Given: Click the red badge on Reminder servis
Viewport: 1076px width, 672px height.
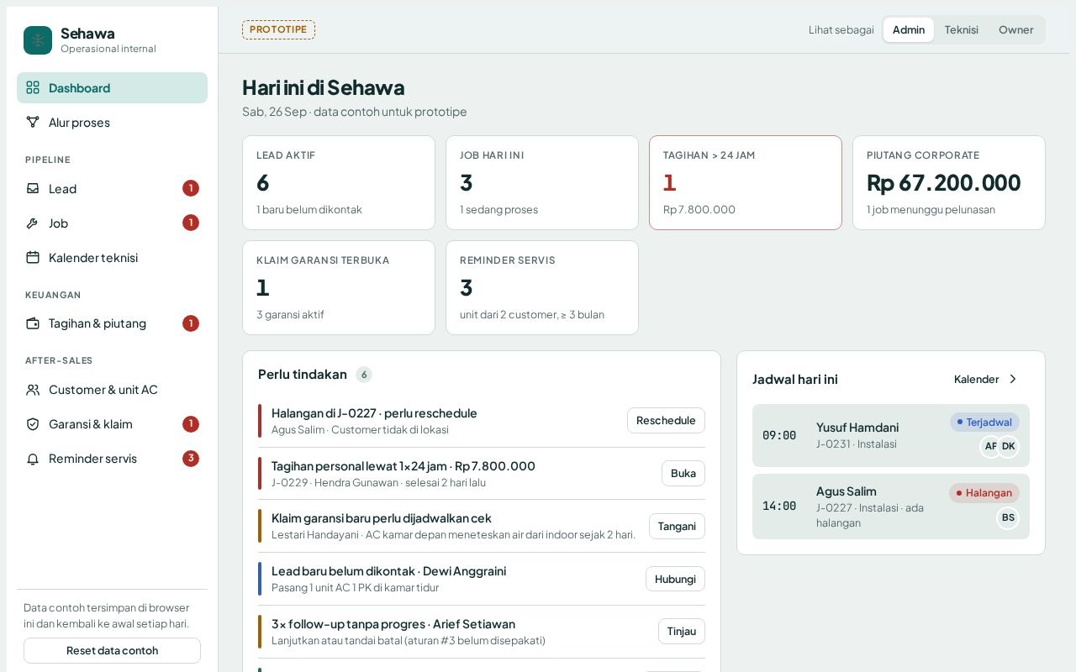Looking at the screenshot, I should click(191, 458).
